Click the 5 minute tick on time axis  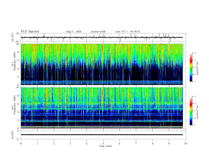pyautogui.click(x=103, y=144)
